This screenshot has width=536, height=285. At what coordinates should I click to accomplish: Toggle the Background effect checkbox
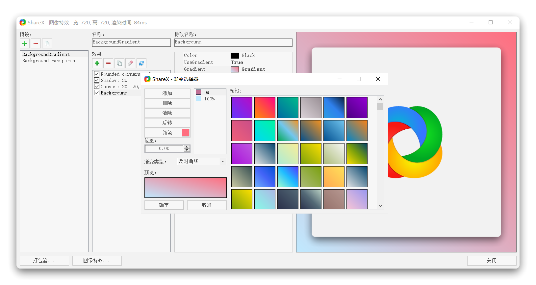(x=97, y=92)
